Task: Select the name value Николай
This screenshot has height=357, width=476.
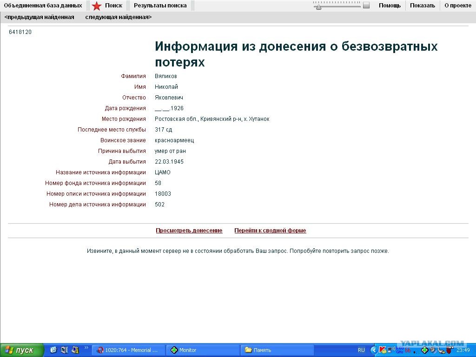Action: point(166,87)
